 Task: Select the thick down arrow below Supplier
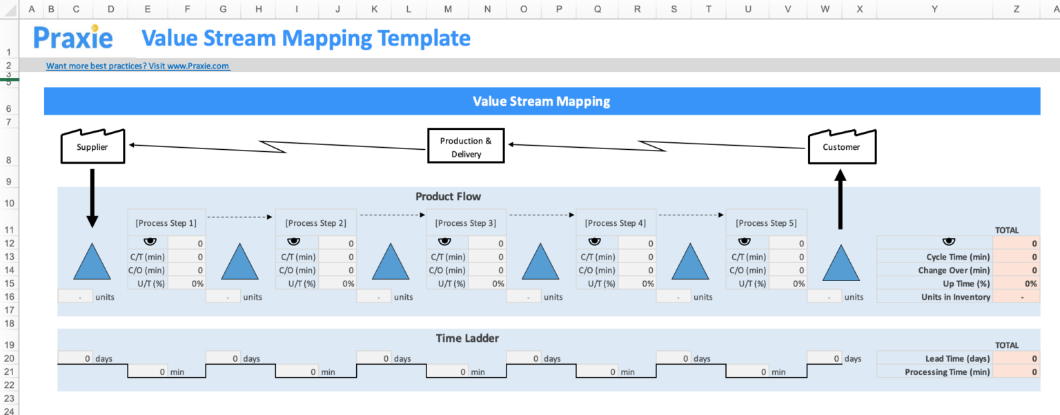click(x=92, y=198)
